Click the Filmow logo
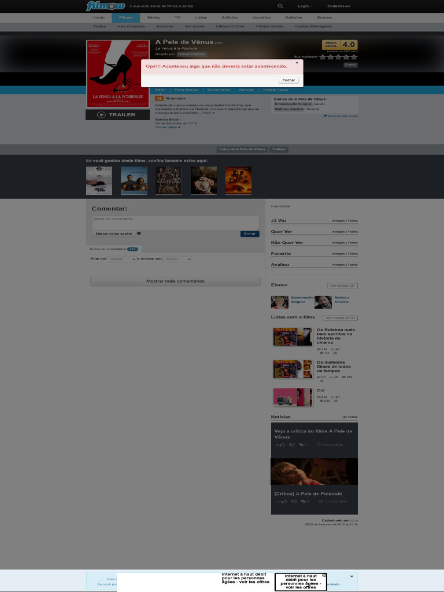The width and height of the screenshot is (444, 592). point(105,6)
